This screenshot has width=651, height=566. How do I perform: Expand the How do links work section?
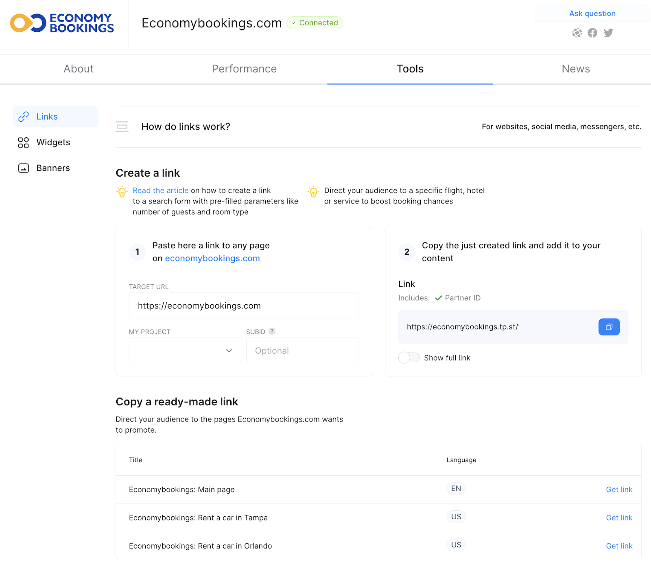tap(186, 127)
